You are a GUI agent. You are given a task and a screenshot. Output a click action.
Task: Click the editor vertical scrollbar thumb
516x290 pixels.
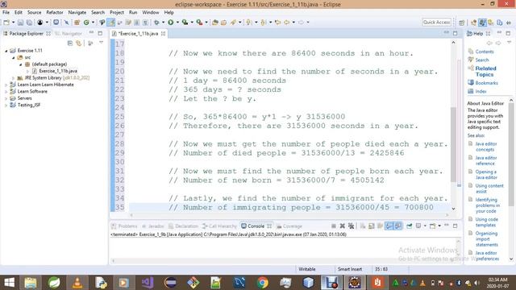pyautogui.click(x=453, y=144)
